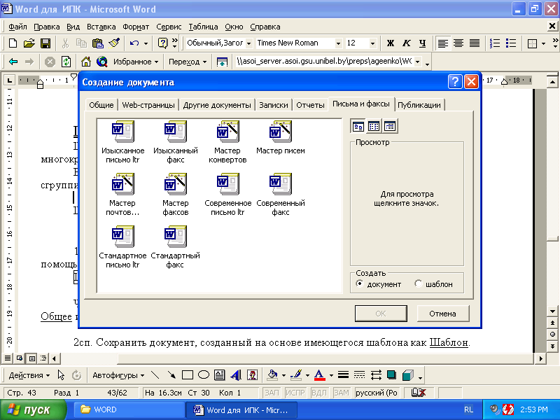
Task: Switch dialog to Details view
Action: [x=390, y=127]
